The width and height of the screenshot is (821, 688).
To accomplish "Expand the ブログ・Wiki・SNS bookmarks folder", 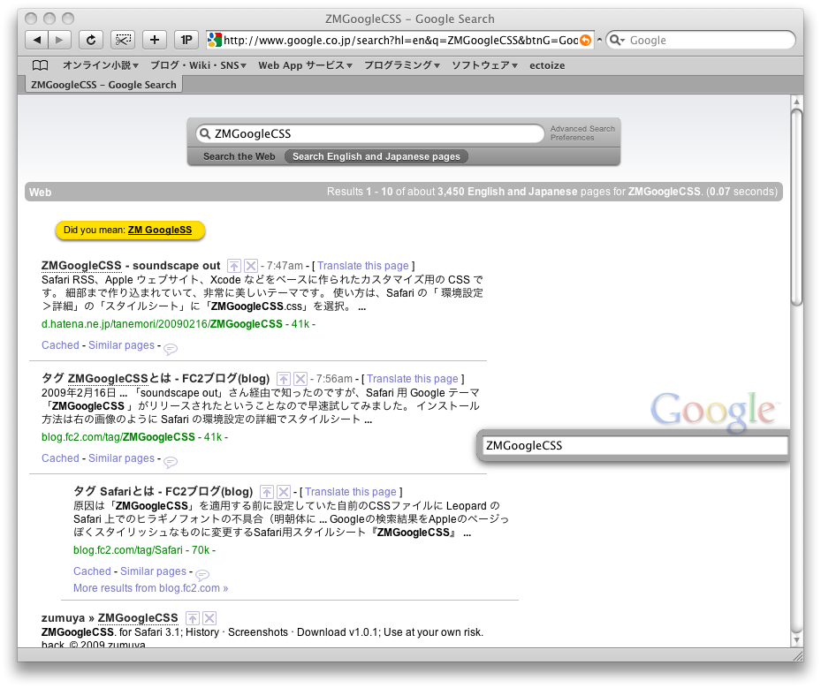I will point(199,65).
